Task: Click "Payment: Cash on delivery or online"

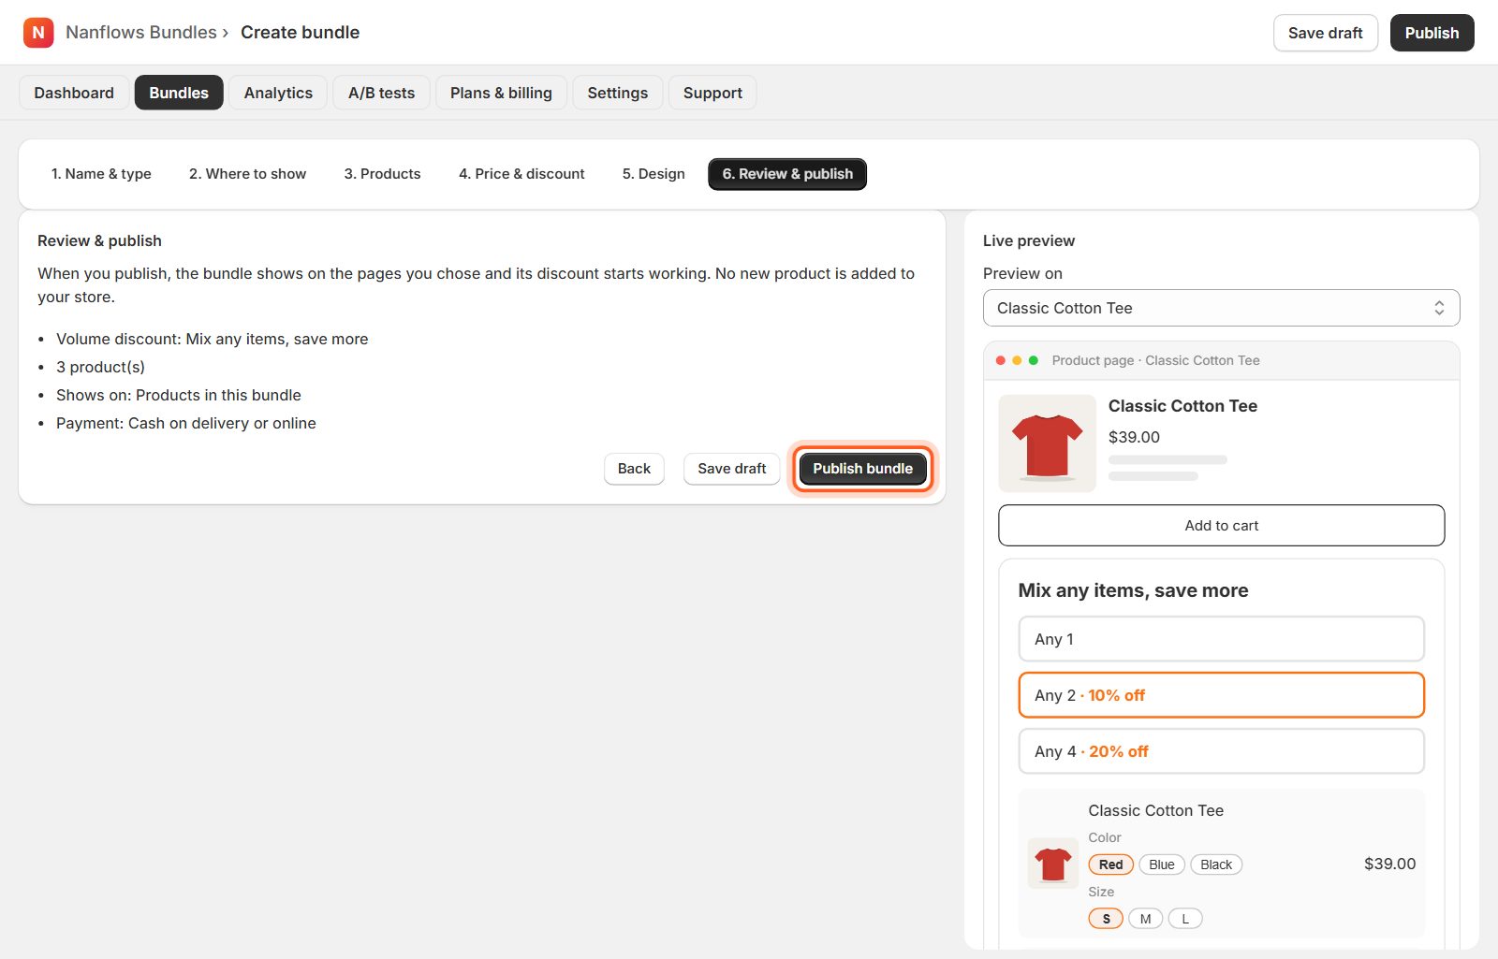Action: (x=186, y=423)
